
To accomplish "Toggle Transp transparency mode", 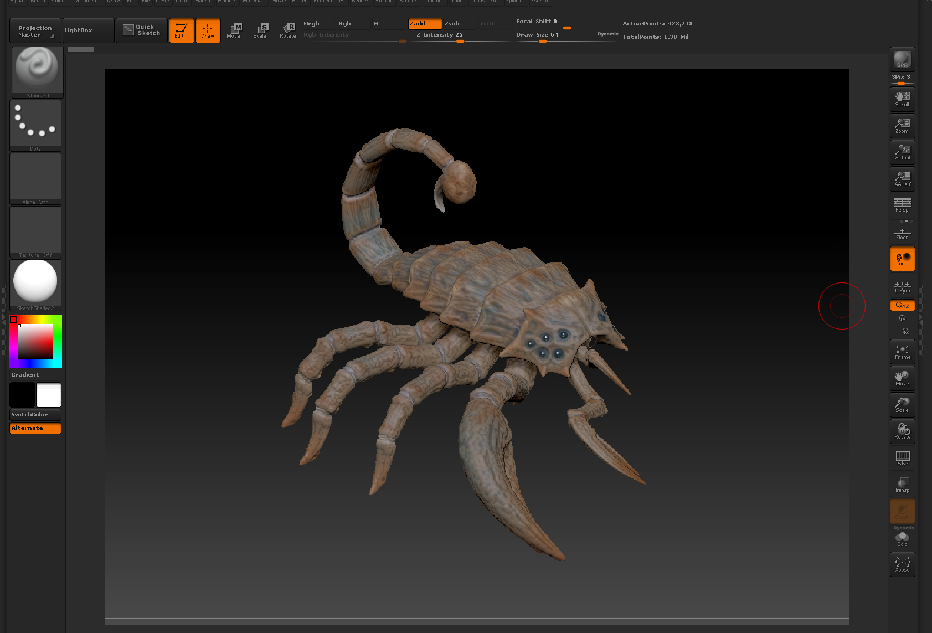I will [x=902, y=485].
